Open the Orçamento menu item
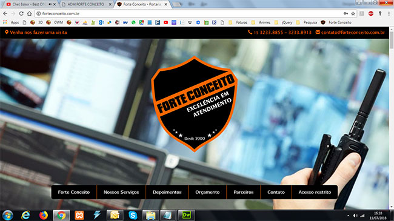 [207, 192]
